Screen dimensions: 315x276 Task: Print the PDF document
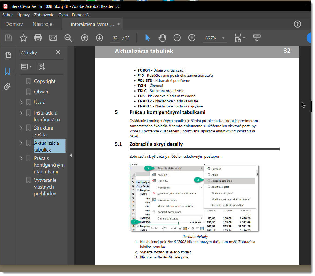[38, 38]
